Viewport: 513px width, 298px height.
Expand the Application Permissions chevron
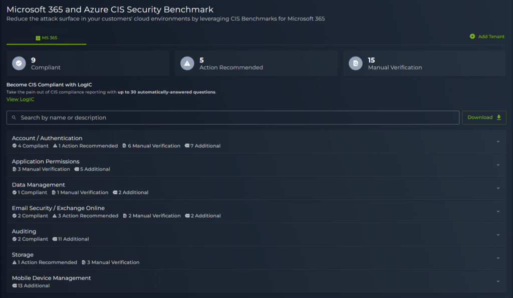498,165
